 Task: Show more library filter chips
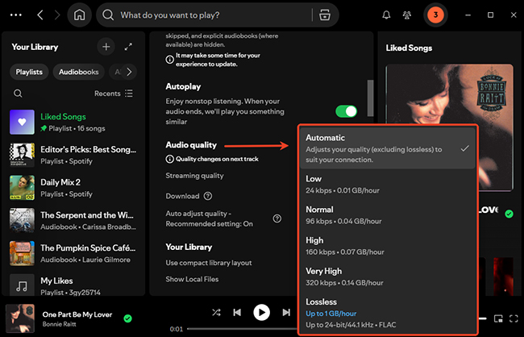[129, 72]
